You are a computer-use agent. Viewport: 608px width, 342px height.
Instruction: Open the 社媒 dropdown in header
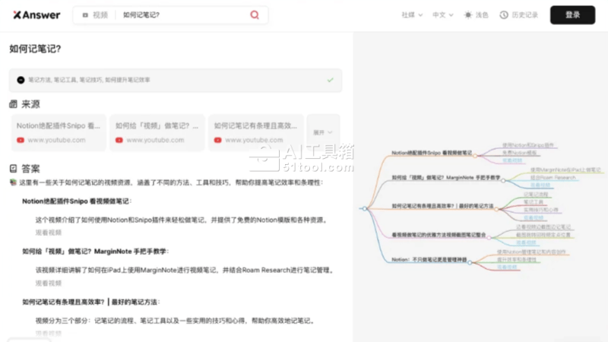click(x=412, y=15)
